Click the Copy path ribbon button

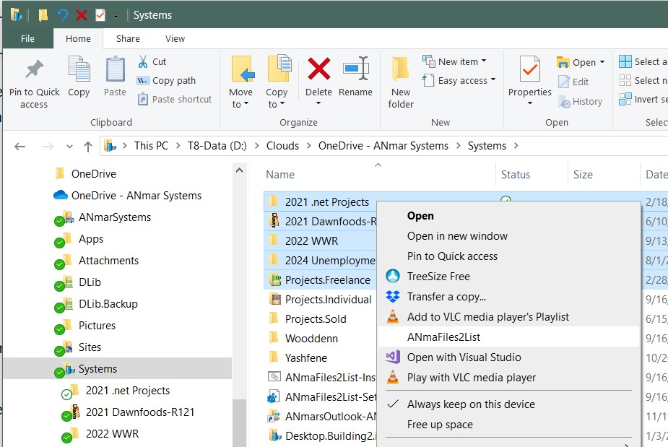click(166, 81)
